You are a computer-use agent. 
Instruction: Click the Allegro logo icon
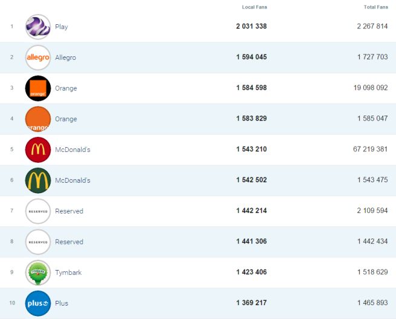click(x=38, y=58)
